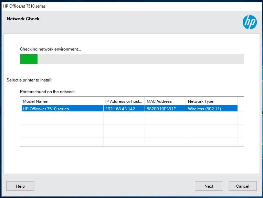Select HP OfficeJet 7510 series printer row
263x198 pixels.
(x=130, y=109)
